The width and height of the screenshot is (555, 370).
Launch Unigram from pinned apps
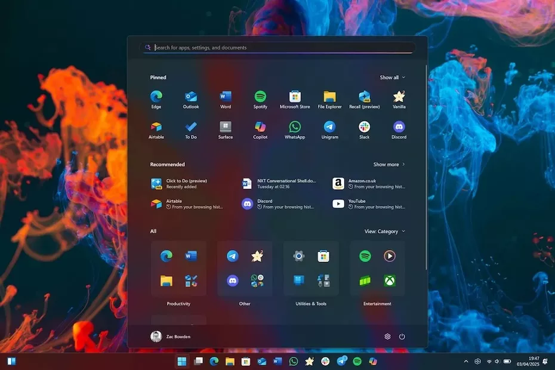[x=329, y=126]
